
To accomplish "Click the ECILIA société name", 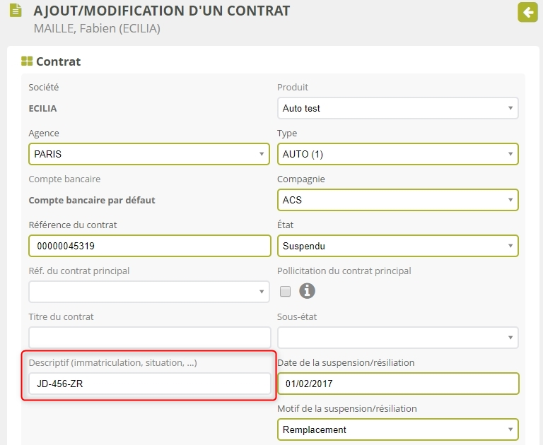I will (x=42, y=109).
